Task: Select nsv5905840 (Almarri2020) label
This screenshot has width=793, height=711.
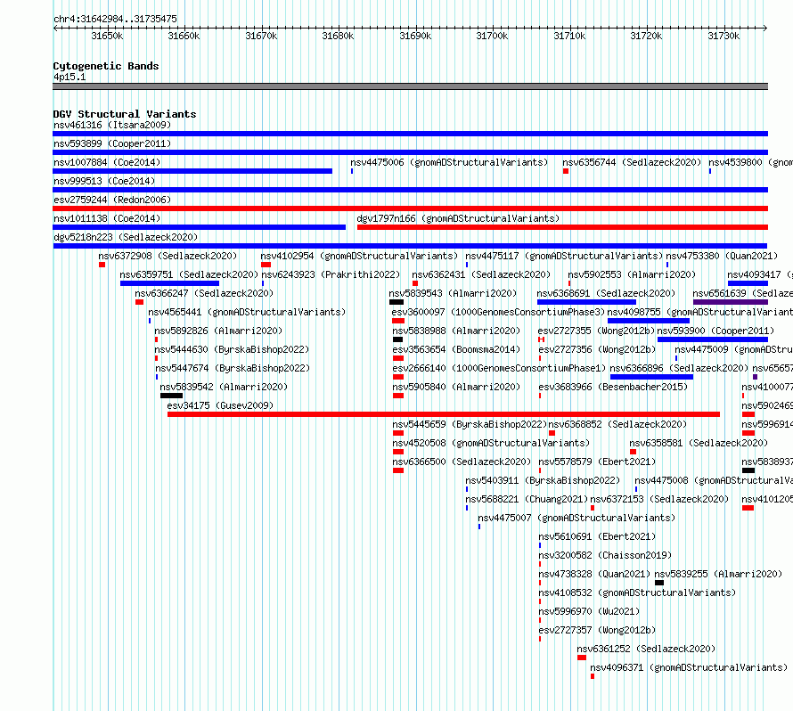Action: pyautogui.click(x=456, y=387)
